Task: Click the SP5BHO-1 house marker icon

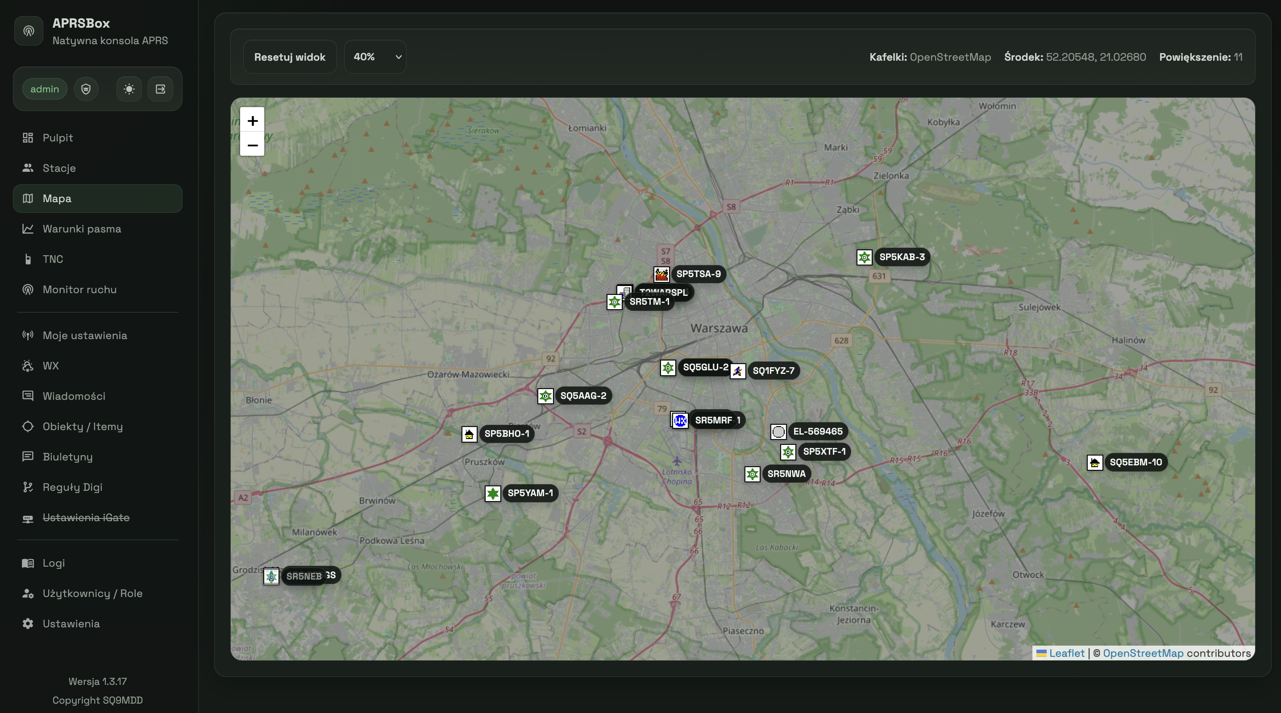Action: point(469,434)
